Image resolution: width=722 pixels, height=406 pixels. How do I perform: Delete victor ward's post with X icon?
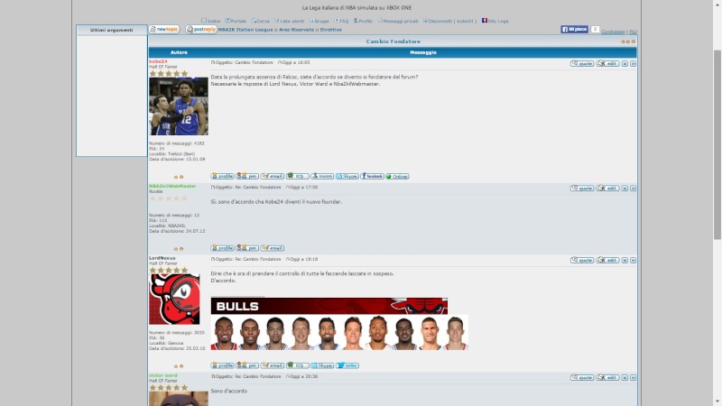click(x=625, y=377)
